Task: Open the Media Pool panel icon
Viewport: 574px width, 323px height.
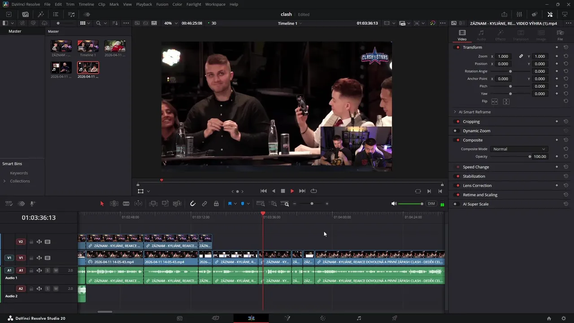Action: coord(26,14)
